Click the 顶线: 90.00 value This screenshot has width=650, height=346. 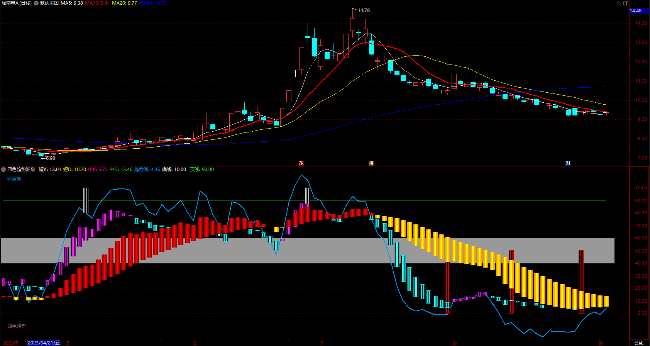coord(201,170)
